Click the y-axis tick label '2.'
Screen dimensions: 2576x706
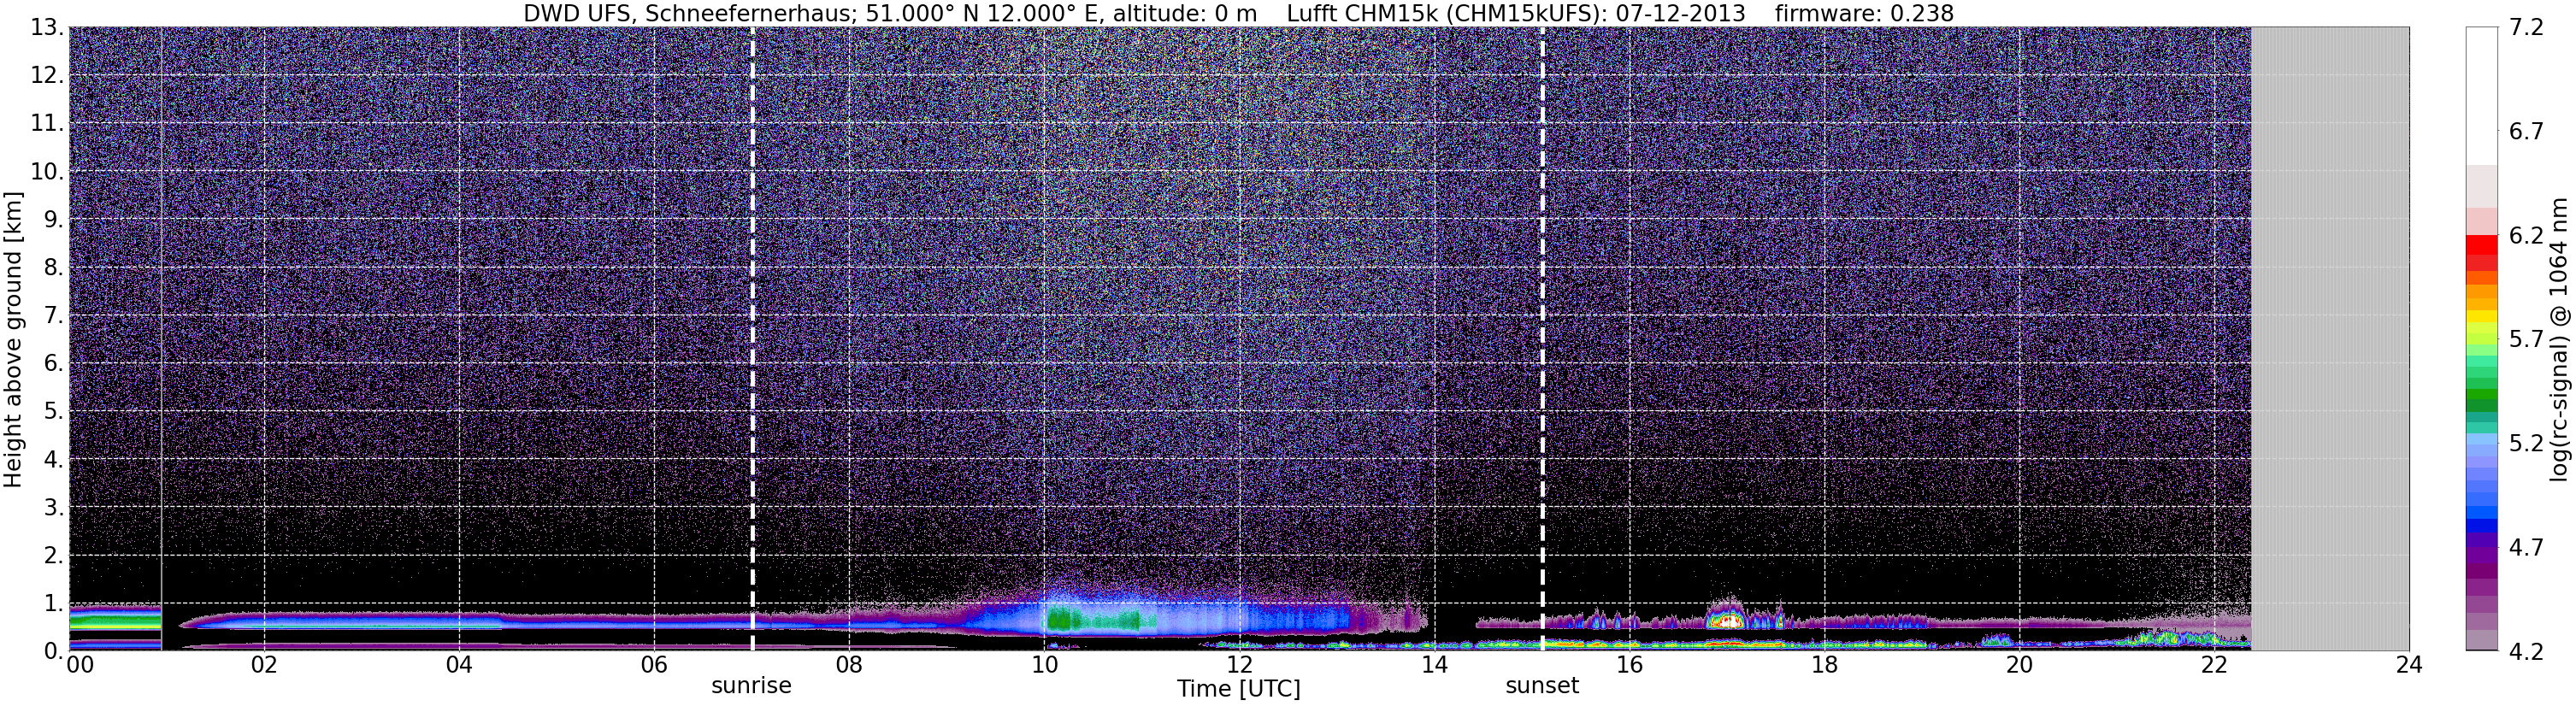coord(54,556)
